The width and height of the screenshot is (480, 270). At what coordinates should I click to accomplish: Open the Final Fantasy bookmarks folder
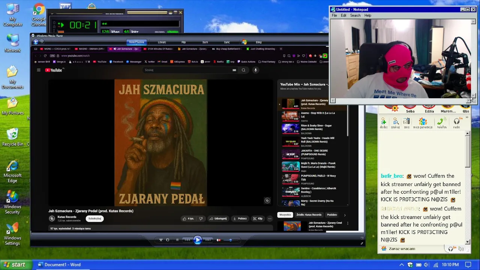(267, 62)
